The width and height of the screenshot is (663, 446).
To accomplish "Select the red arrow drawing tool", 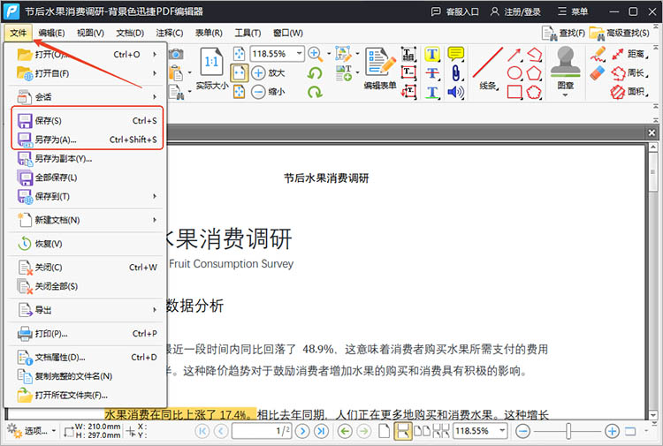I will pyautogui.click(x=514, y=55).
